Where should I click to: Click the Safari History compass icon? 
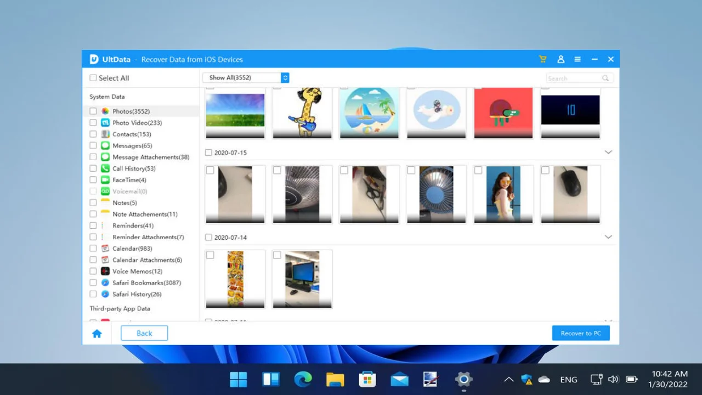point(105,295)
